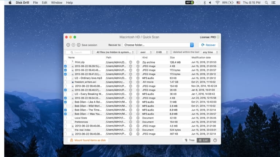Click the 1.47 GB size cell
Viewport: 280px width, 157px height.
(174, 82)
